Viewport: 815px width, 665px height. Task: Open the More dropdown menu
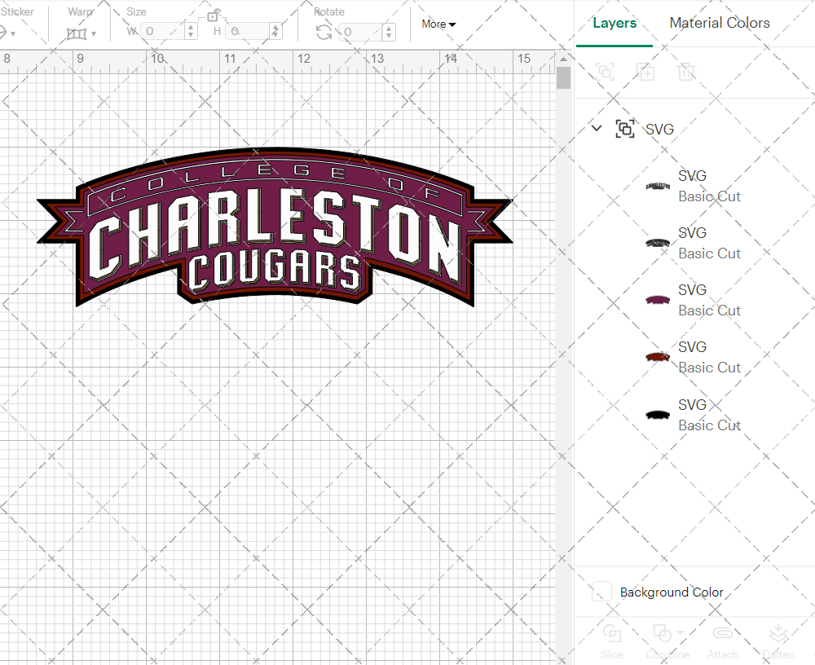pos(438,24)
